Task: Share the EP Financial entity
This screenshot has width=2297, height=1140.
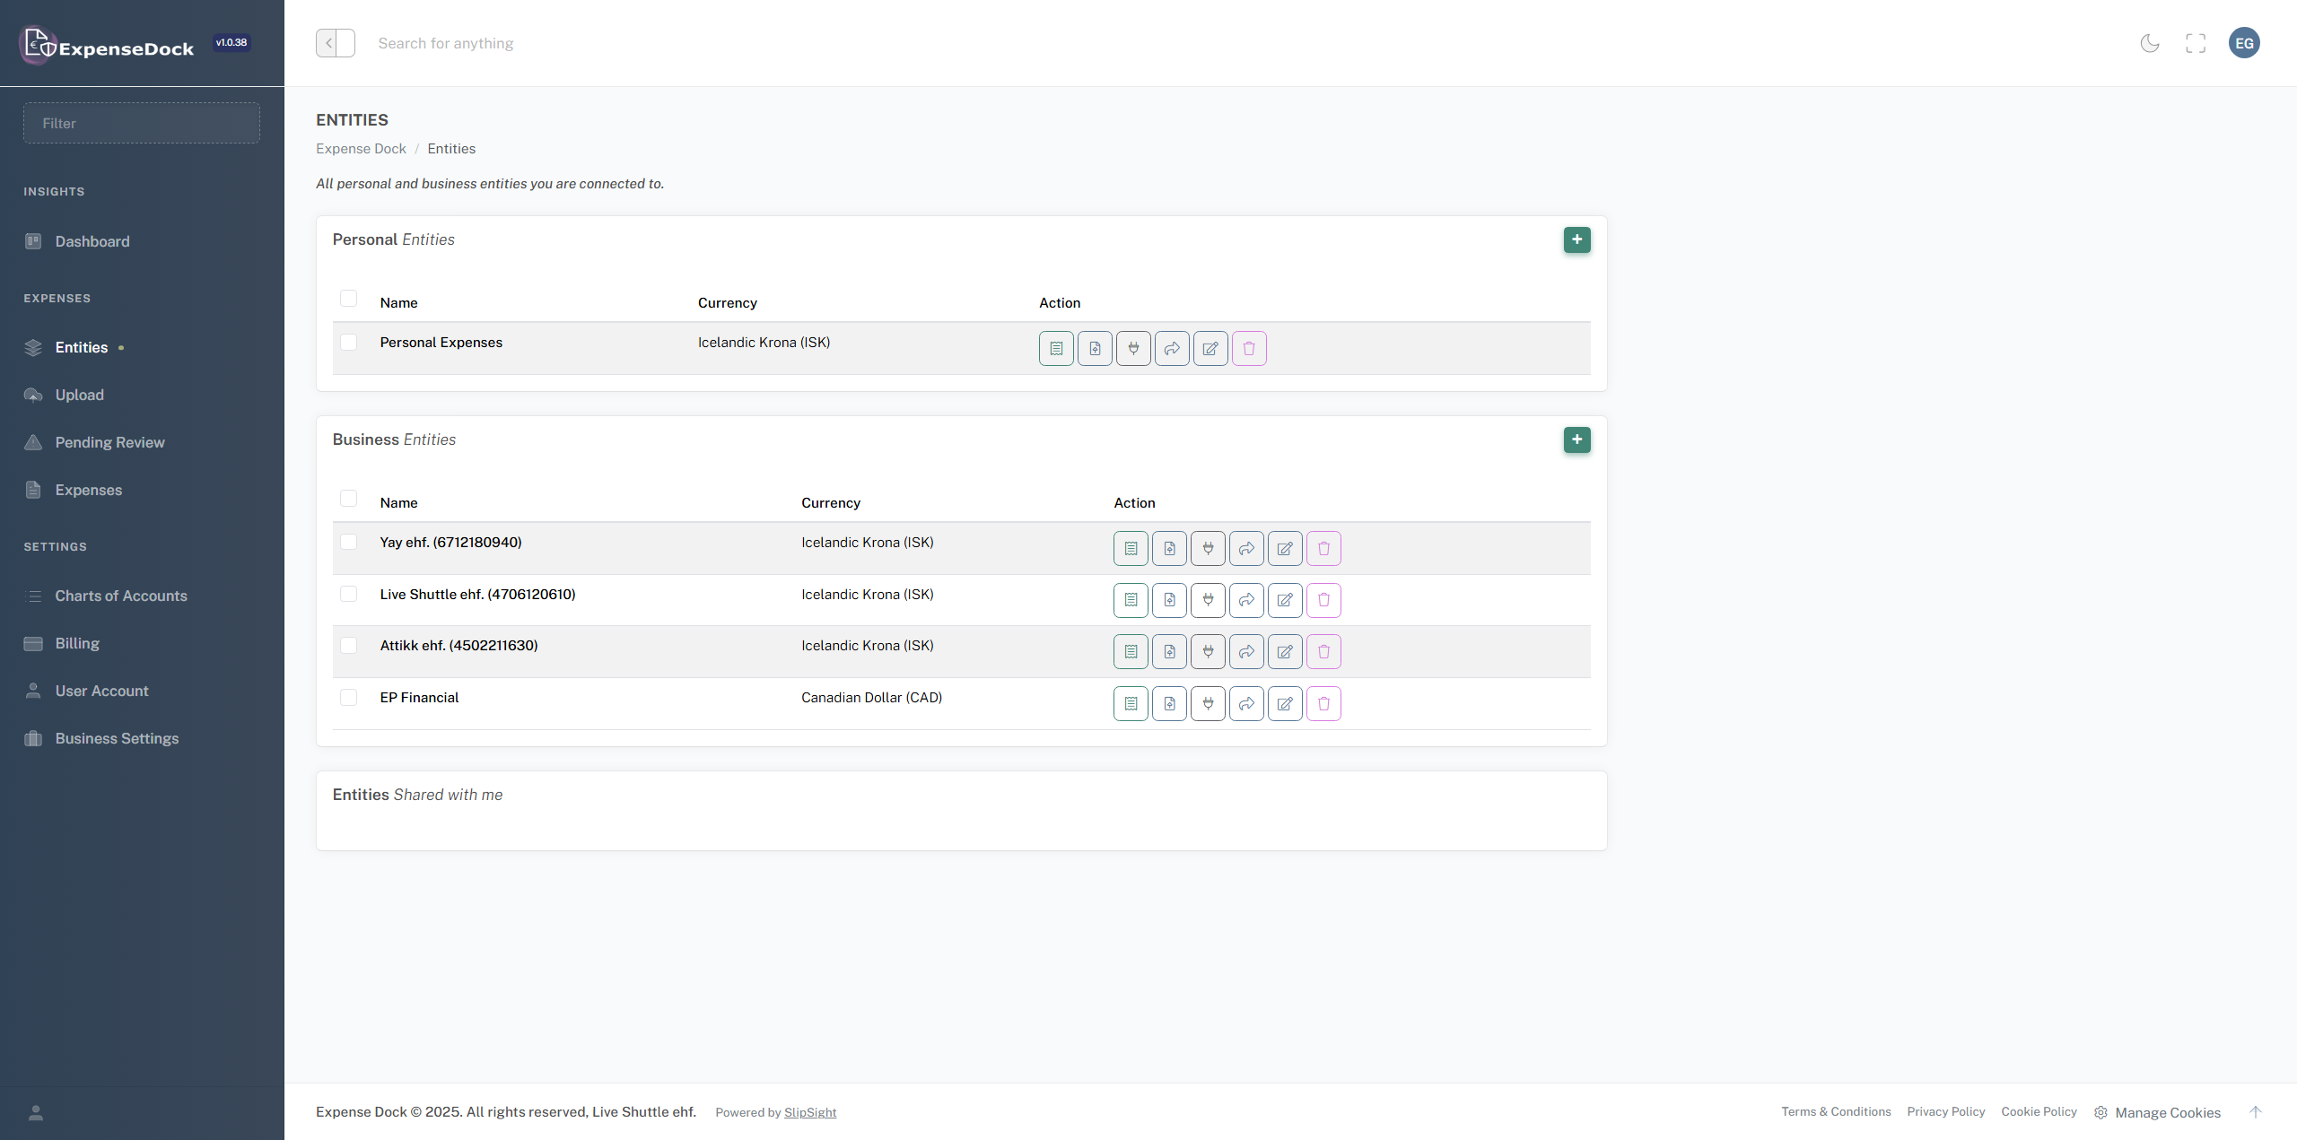Action: click(1246, 703)
